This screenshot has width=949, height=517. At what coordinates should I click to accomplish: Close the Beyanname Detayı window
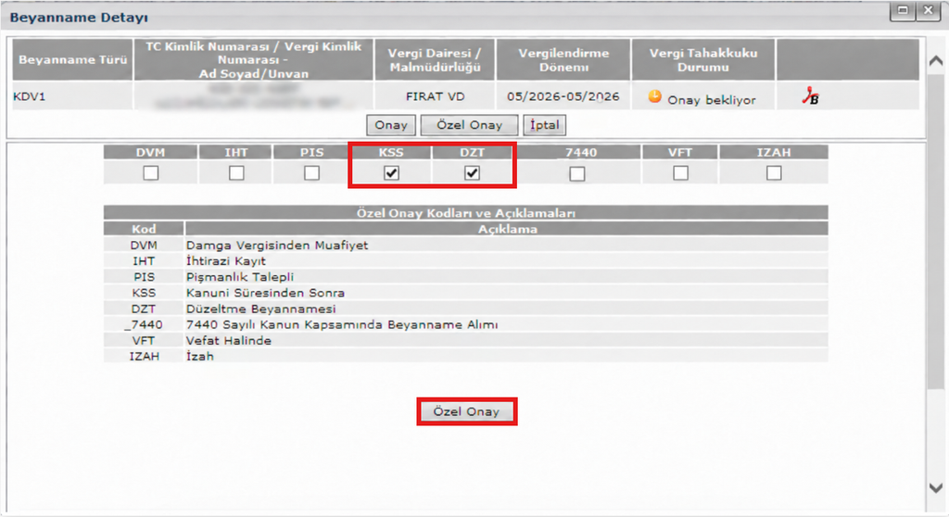click(928, 10)
